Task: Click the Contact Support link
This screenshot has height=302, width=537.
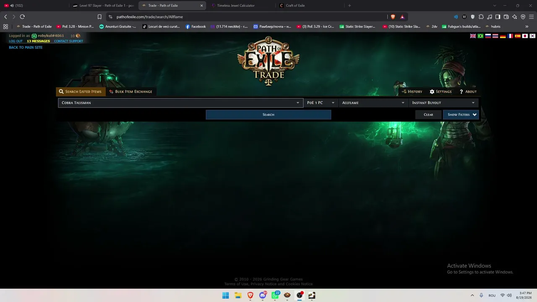Action: 68,41
